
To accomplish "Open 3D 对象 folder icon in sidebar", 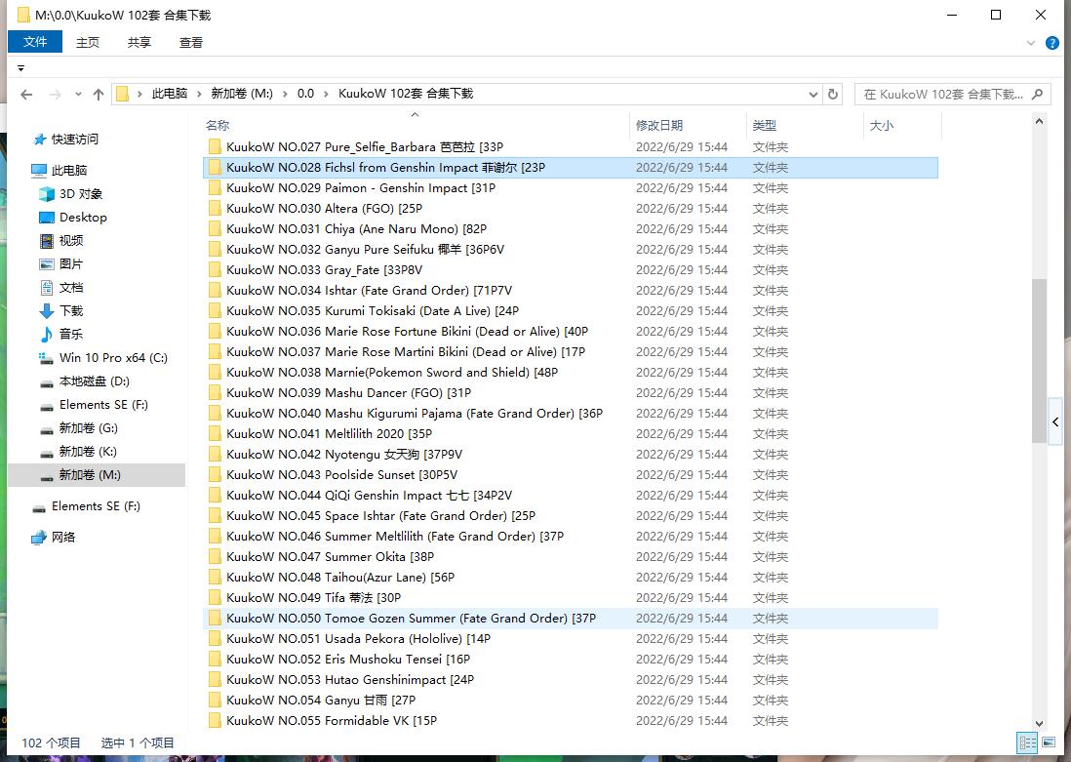I will point(47,194).
